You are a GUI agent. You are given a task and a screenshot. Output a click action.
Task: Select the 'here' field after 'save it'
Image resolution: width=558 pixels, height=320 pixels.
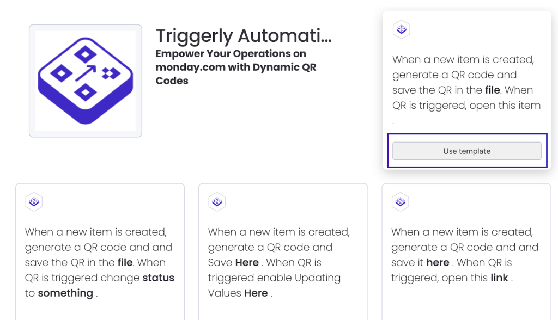coord(438,262)
